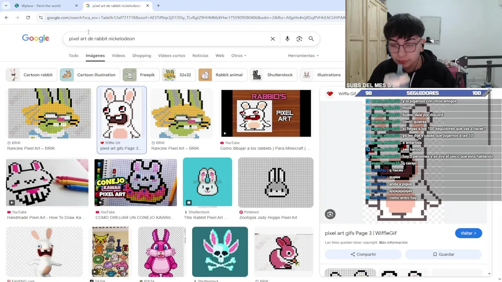Image resolution: width=502 pixels, height=282 pixels.
Task: Open the Noticias tab
Action: coord(200,56)
